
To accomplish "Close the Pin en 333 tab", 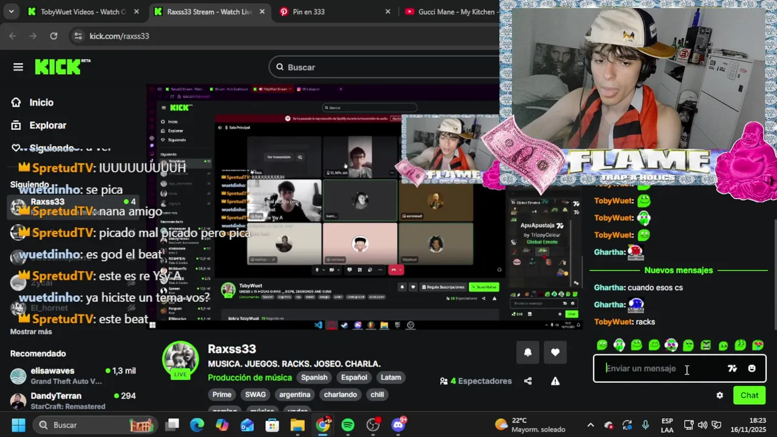I will (388, 12).
